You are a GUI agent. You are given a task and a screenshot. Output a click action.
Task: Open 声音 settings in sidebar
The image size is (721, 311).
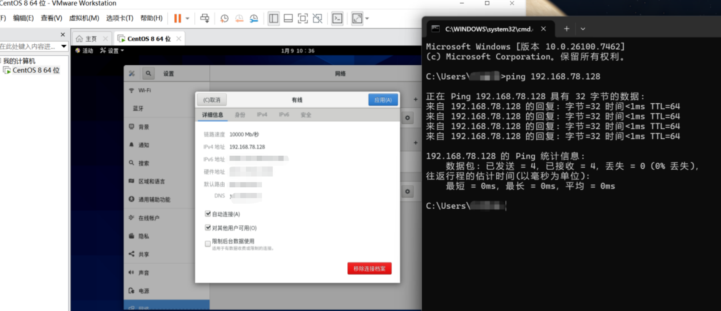(167, 273)
